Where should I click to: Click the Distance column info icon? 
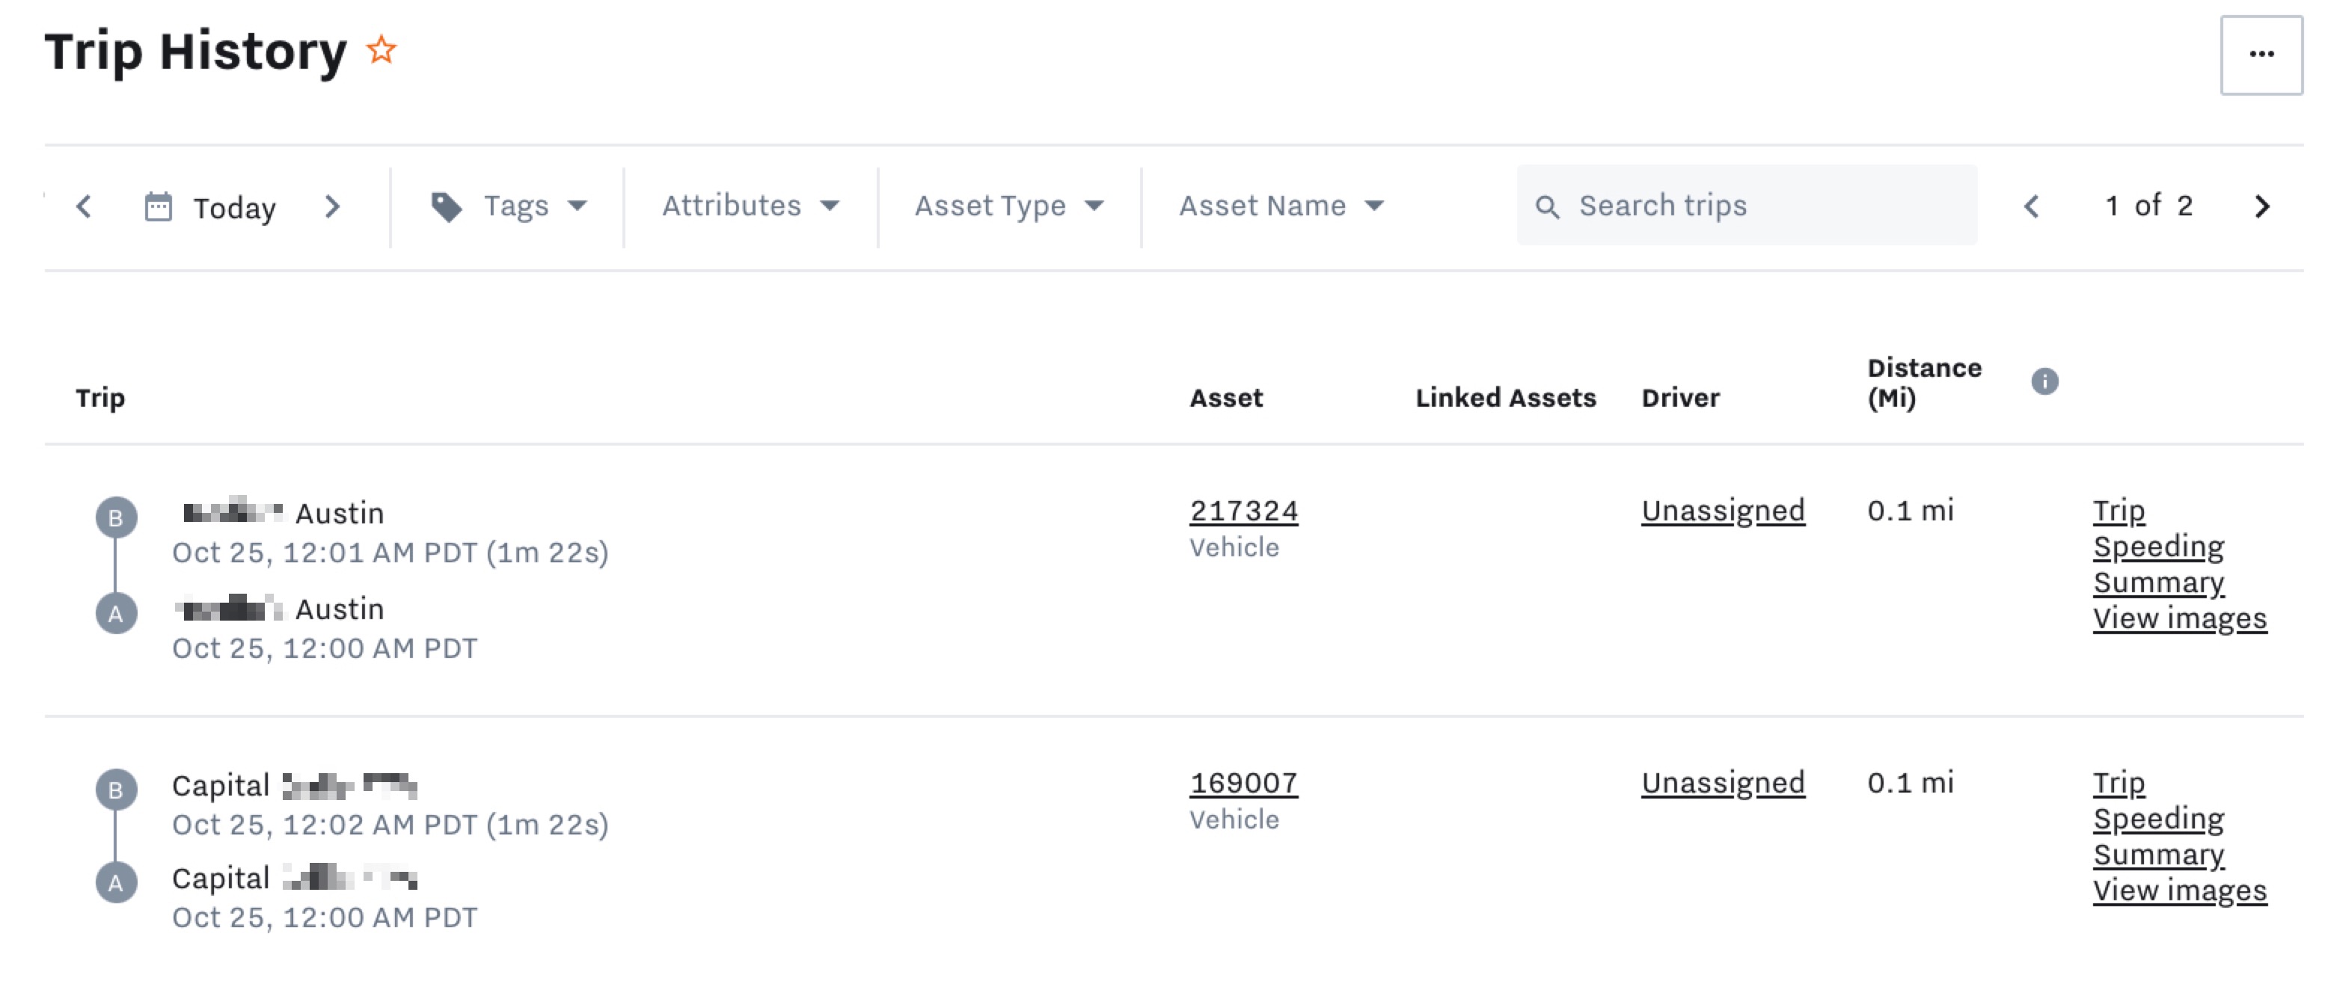pos(2044,381)
